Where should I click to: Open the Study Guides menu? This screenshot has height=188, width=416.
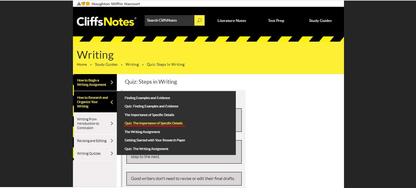320,21
